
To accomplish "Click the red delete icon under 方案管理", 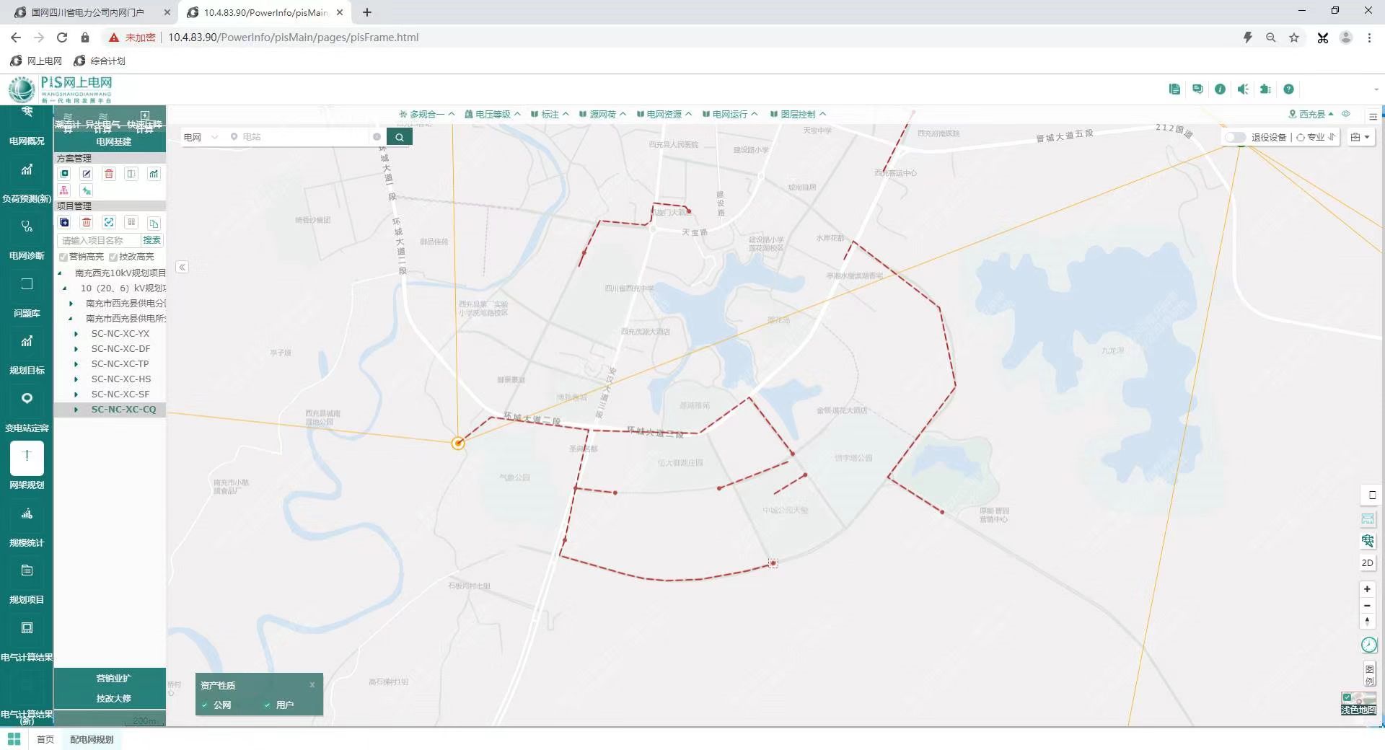I will 109,174.
